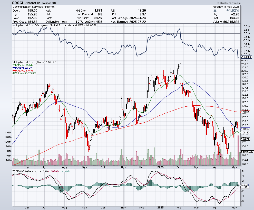Image resolution: width=254 pixels, height=210 pixels.
Task: Click the Optionable 'yes' value
Action: pyautogui.click(x=65, y=22)
